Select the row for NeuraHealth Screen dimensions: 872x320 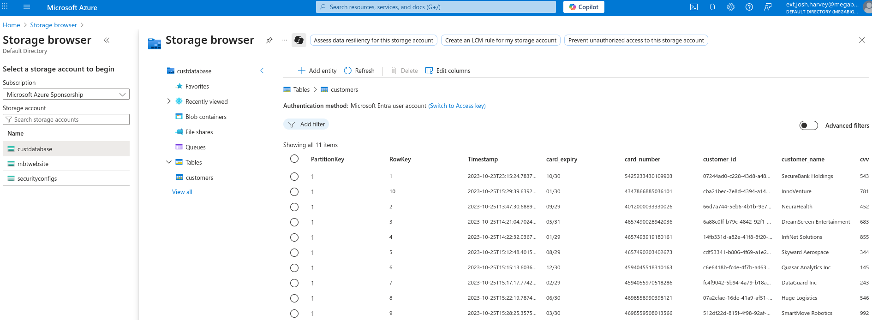click(x=294, y=207)
